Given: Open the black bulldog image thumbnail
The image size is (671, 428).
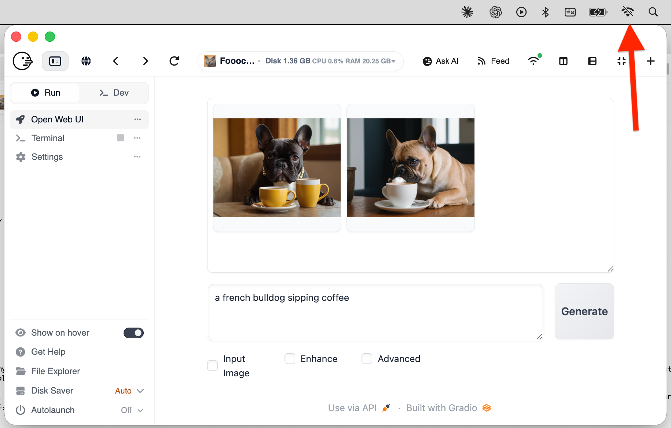Looking at the screenshot, I should click(277, 168).
